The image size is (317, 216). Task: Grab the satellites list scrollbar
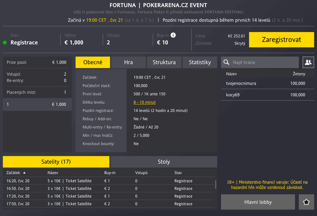point(216,184)
